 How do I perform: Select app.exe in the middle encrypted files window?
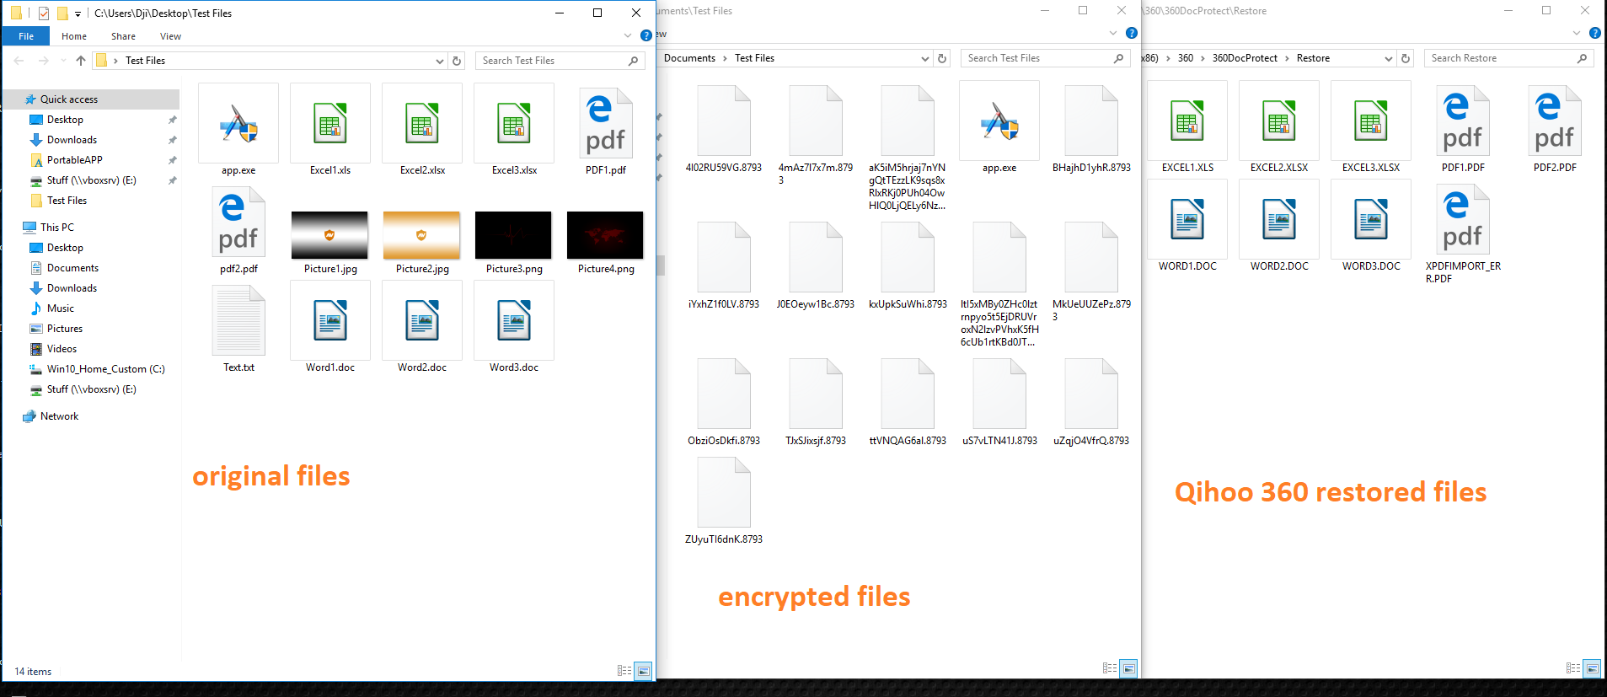[x=999, y=128]
